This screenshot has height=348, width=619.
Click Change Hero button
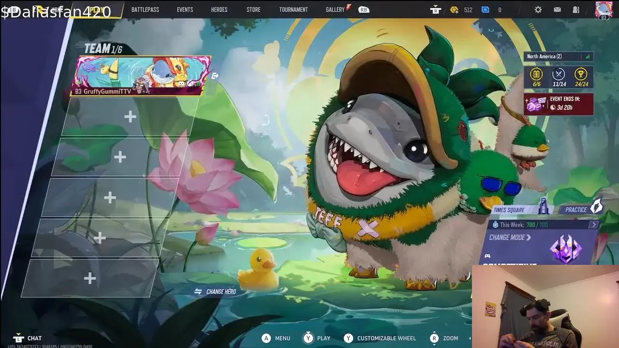215,291
